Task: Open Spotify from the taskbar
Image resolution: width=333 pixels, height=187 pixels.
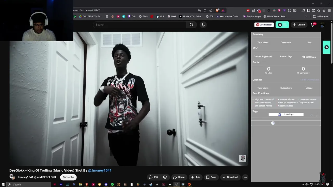Action: (x=112, y=184)
